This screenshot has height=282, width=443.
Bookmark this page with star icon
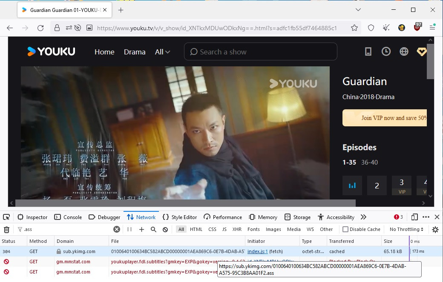coord(354,28)
